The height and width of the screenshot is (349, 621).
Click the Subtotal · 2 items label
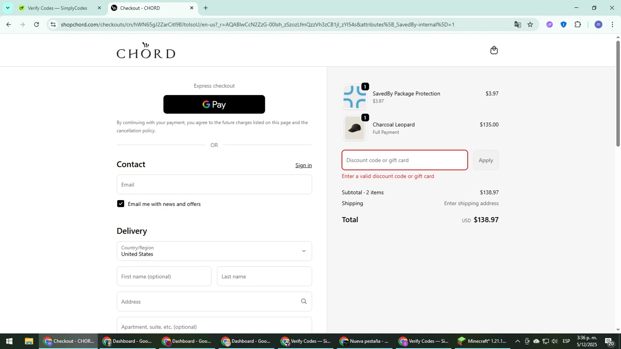pos(363,193)
